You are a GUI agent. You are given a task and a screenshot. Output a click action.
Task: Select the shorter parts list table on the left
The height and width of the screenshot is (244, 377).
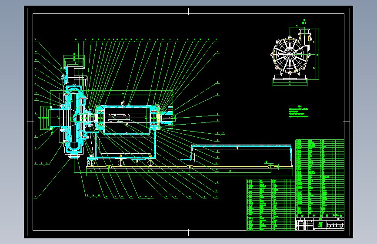(x=271, y=204)
